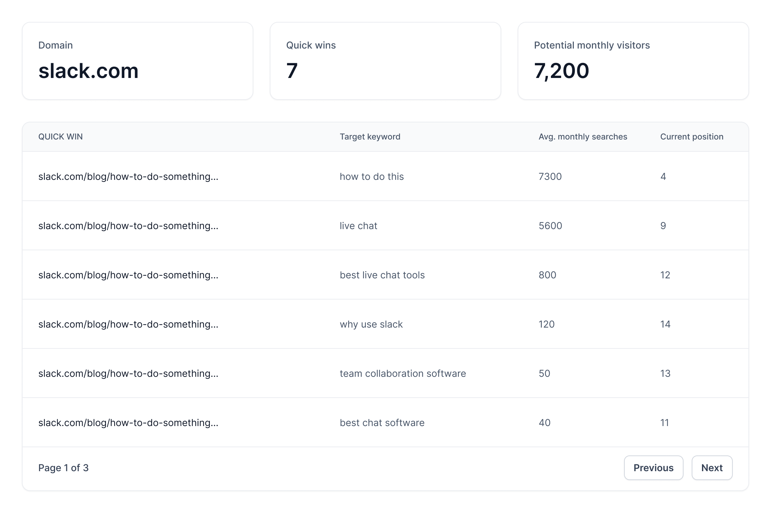Sort by the QUICK WIN column header
Image resolution: width=771 pixels, height=517 pixels.
point(60,137)
